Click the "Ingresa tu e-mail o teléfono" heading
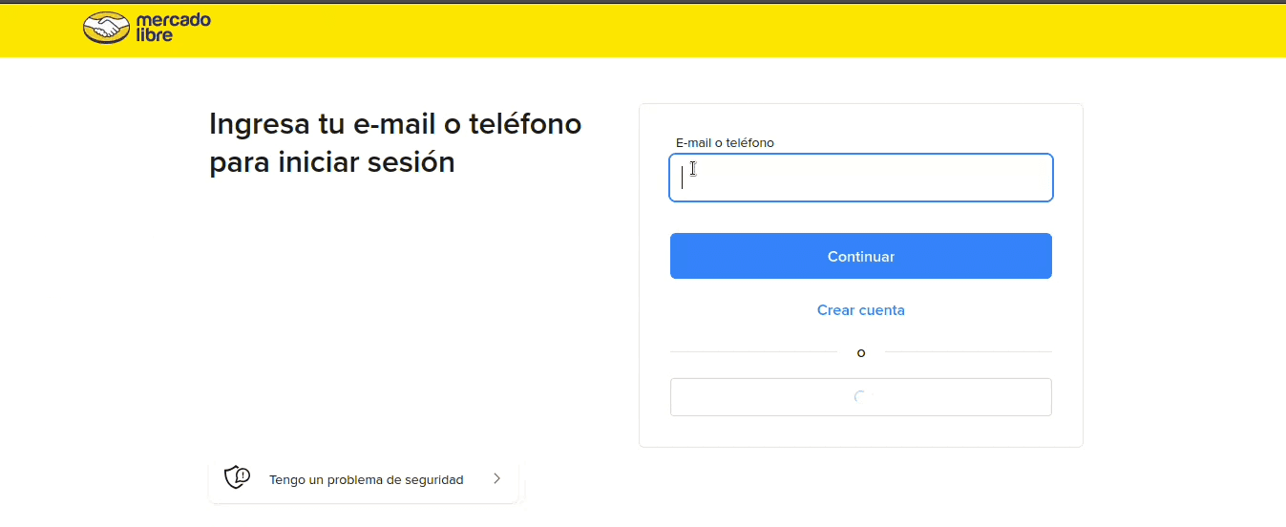 (394, 124)
